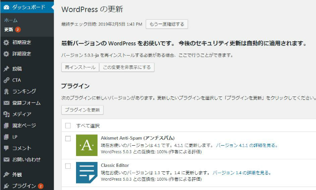This screenshot has width=316, height=190.
Task: Click the 再インストール button
Action: tap(80, 67)
